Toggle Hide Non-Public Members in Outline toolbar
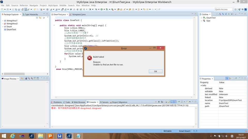 [229, 14]
